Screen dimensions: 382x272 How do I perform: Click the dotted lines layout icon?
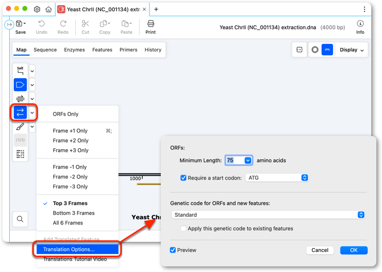tap(20, 154)
